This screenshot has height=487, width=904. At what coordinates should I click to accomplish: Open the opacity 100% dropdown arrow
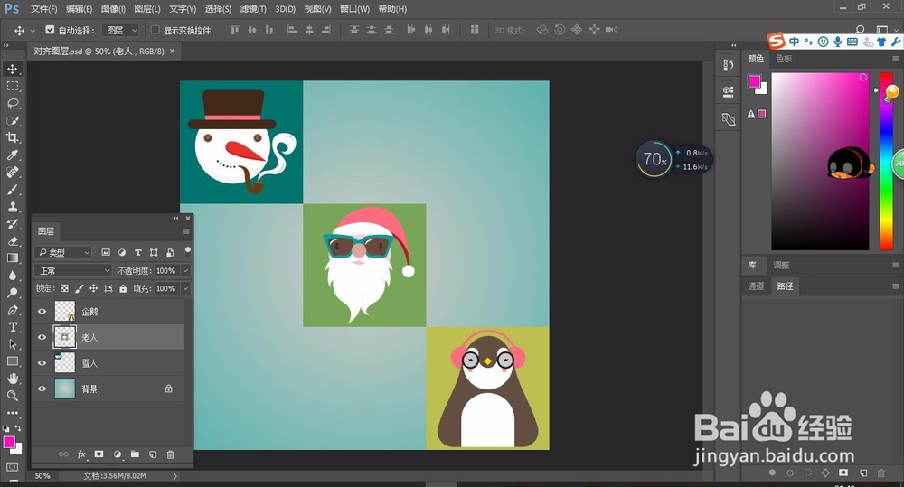coord(185,270)
